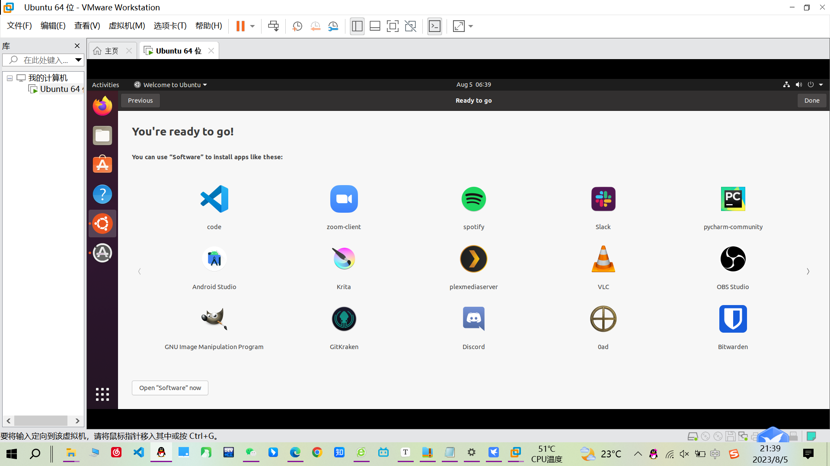Open the Bitwarden shield icon
The image size is (830, 466).
coord(733,319)
